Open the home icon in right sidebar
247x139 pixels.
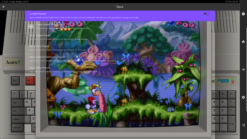point(243,42)
